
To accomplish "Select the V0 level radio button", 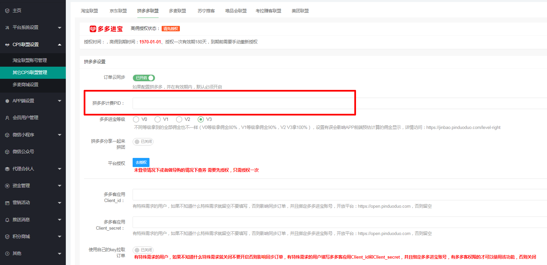I will pyautogui.click(x=136, y=119).
